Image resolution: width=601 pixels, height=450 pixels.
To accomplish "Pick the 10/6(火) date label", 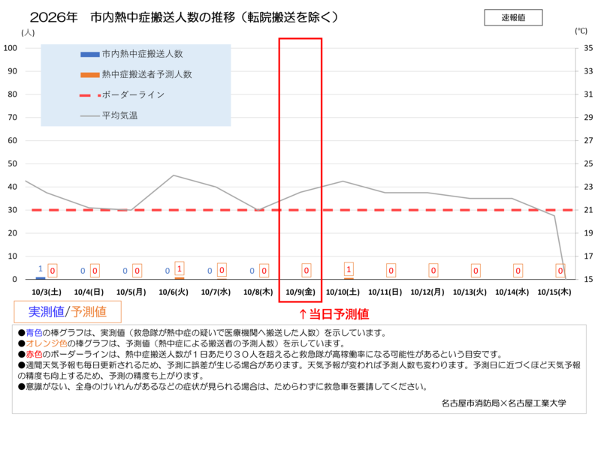I will pos(174,292).
